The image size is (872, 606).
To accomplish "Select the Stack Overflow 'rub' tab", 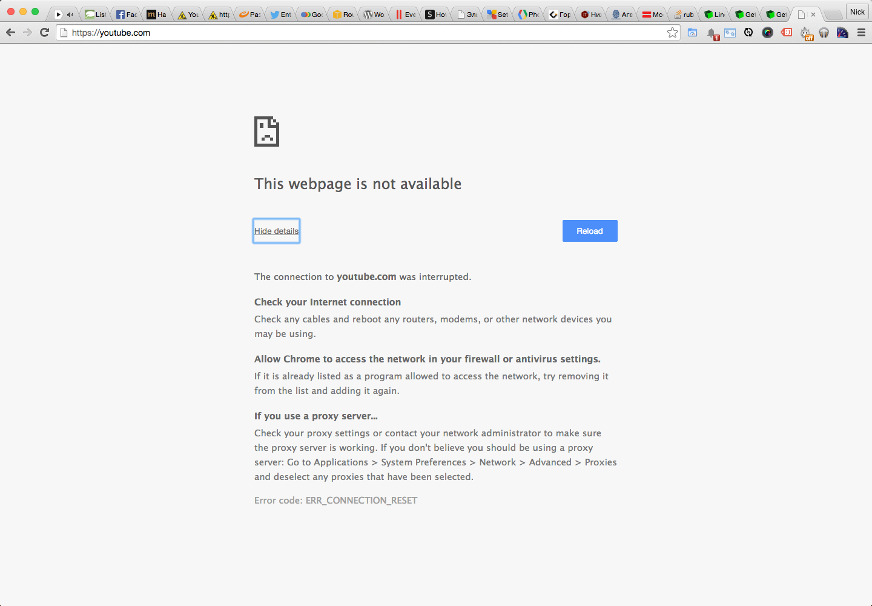I will (683, 15).
